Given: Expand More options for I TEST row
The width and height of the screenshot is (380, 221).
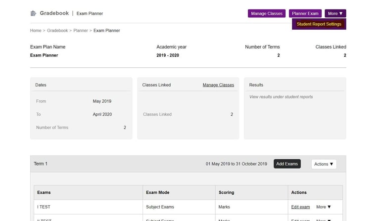Looking at the screenshot, I should point(324,207).
